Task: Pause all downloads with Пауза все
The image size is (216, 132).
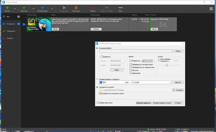Action: 76,9
